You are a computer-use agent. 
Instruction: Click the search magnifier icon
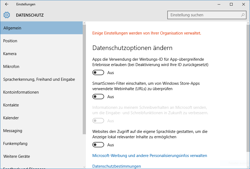click(243, 15)
